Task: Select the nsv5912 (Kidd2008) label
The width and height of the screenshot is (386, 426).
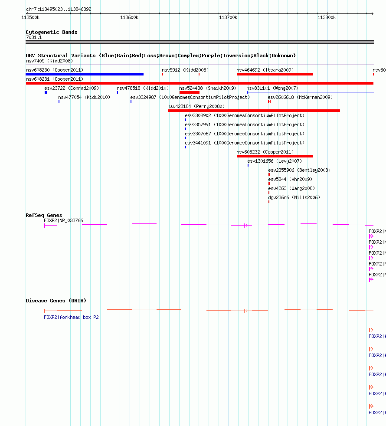Action: pyautogui.click(x=185, y=70)
